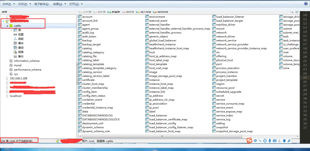Select the 表 tables node
The width and height of the screenshot is (310, 151).
[x=19, y=30]
